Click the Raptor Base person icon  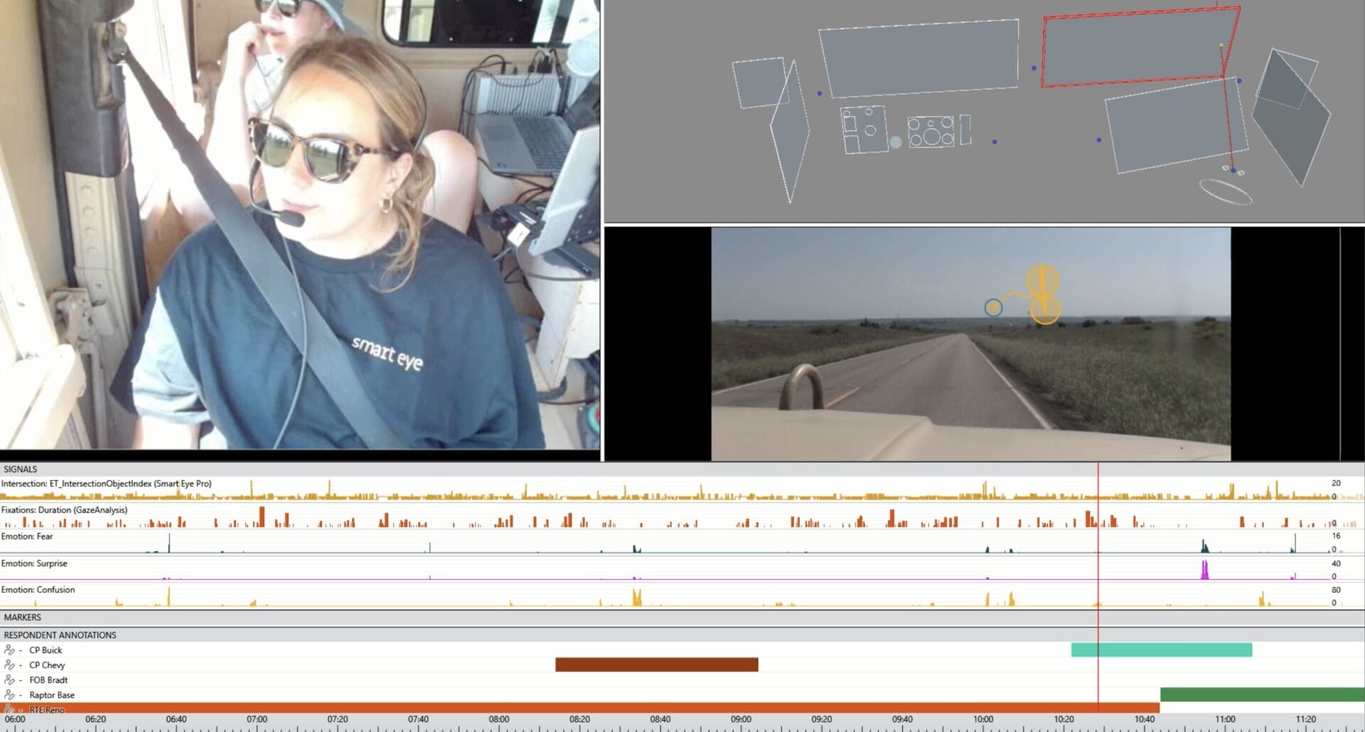pos(9,695)
